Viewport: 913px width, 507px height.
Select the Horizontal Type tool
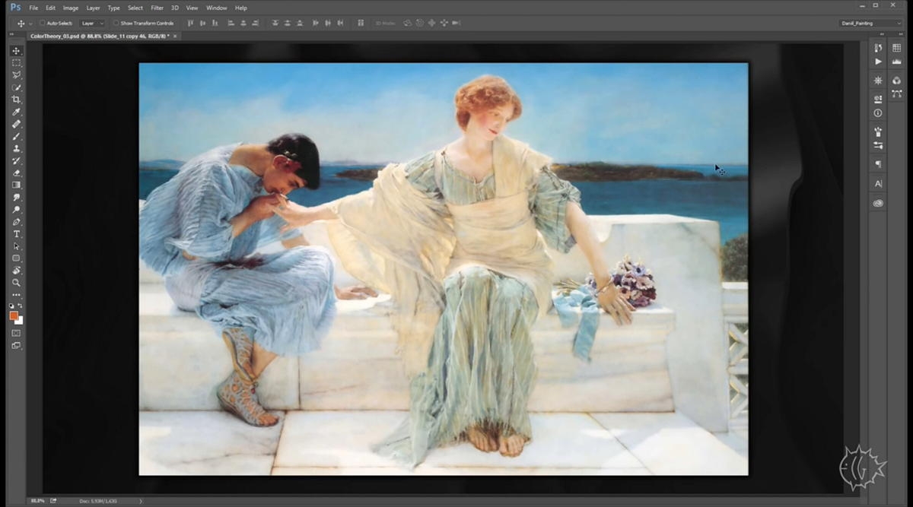(x=16, y=234)
